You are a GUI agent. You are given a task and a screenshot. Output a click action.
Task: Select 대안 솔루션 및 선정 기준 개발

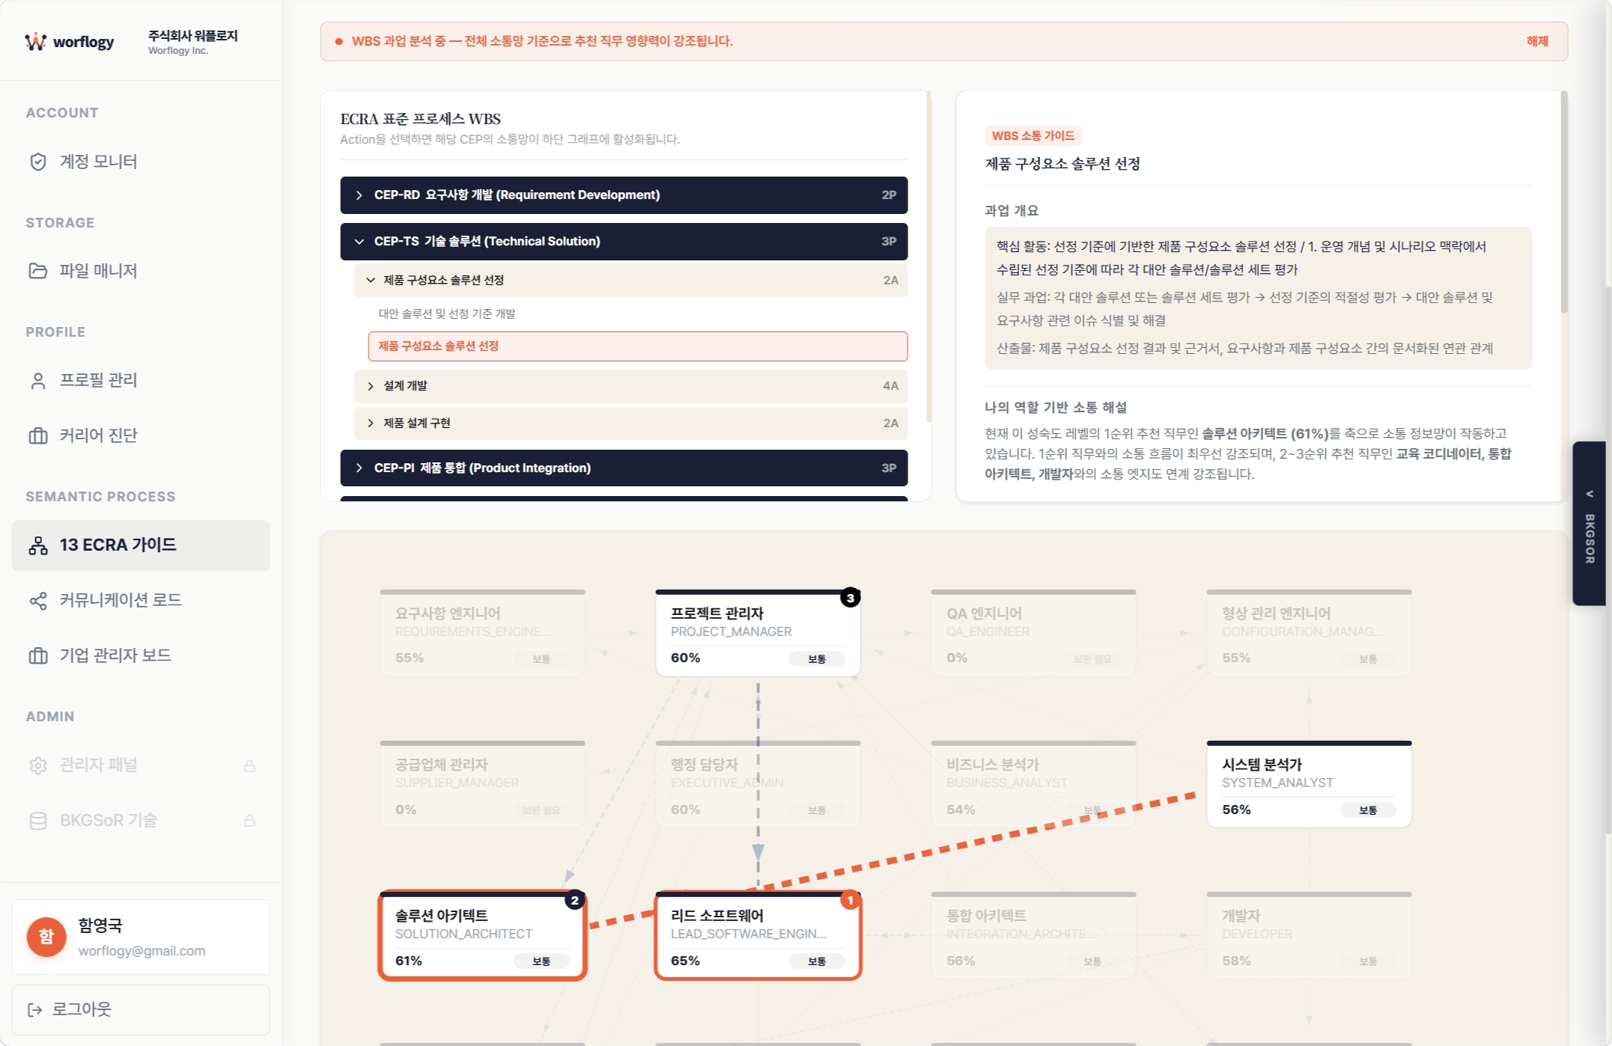tap(447, 314)
